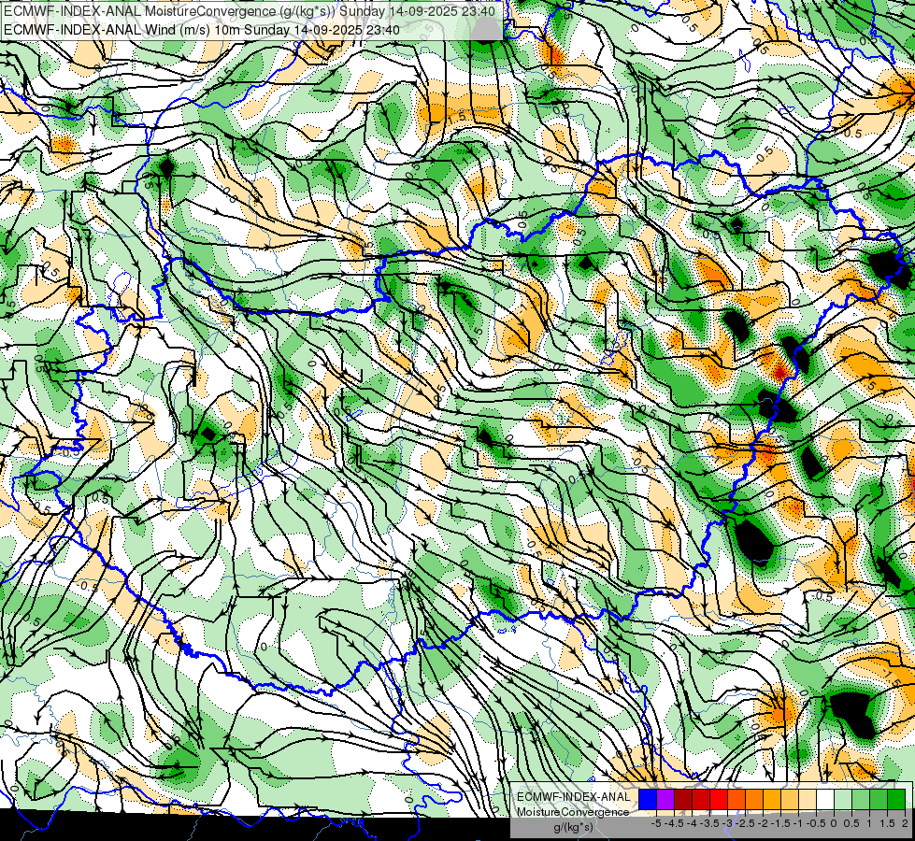Click the g/(kg*s) unit label in legend
Image resolution: width=915 pixels, height=841 pixels.
pyautogui.click(x=574, y=827)
